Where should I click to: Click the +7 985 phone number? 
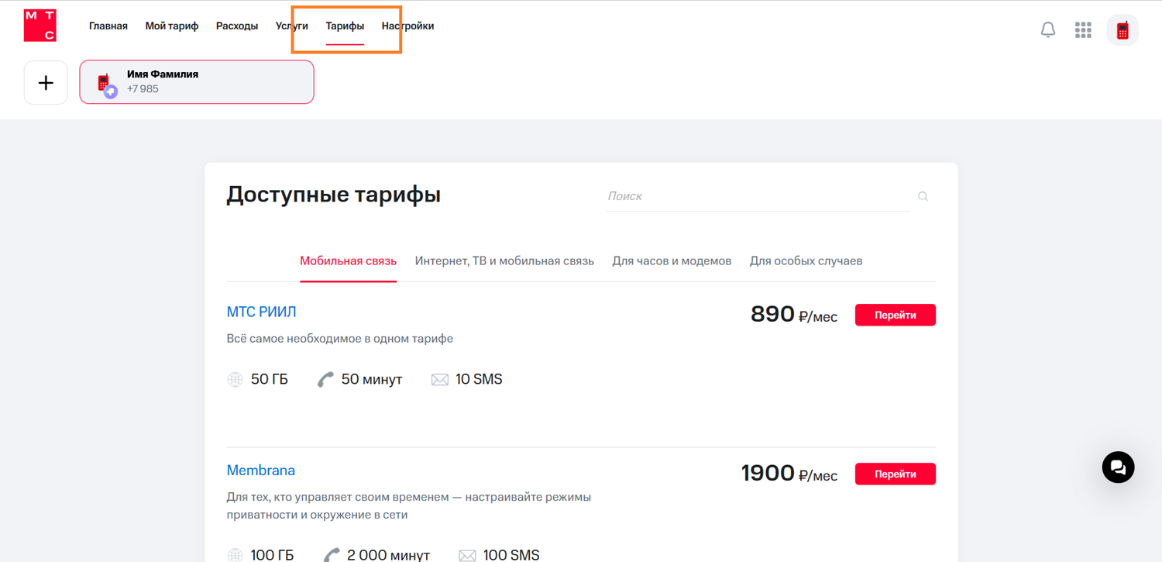coord(143,89)
